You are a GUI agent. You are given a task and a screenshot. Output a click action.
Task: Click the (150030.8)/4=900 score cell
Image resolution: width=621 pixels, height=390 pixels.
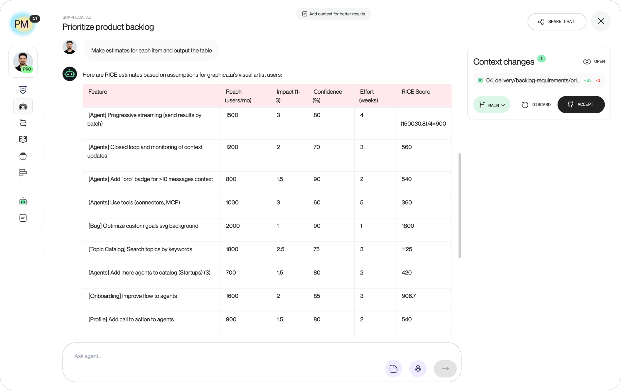tap(424, 123)
